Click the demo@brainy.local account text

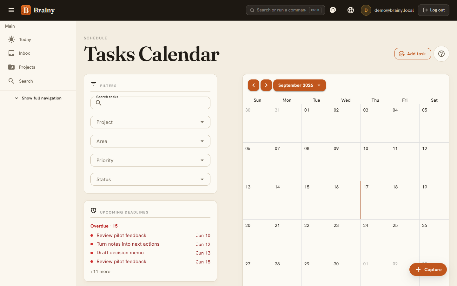tap(394, 10)
